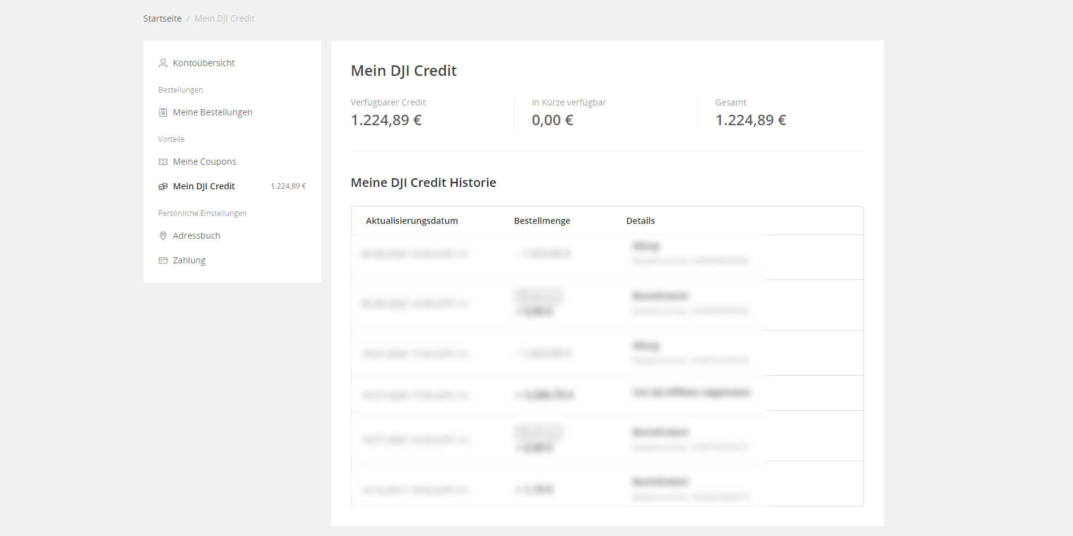Image resolution: width=1073 pixels, height=536 pixels.
Task: Click the Mein DJI Credit coins icon
Action: pyautogui.click(x=163, y=186)
